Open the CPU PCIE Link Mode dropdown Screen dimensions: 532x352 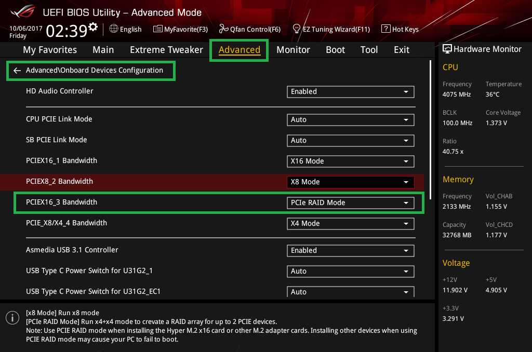pyautogui.click(x=351, y=120)
